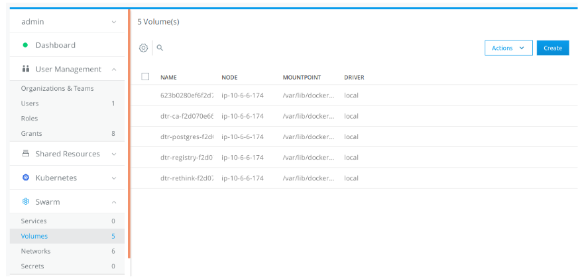580x279 pixels.
Task: Sort by the NAME column header
Action: (x=168, y=78)
